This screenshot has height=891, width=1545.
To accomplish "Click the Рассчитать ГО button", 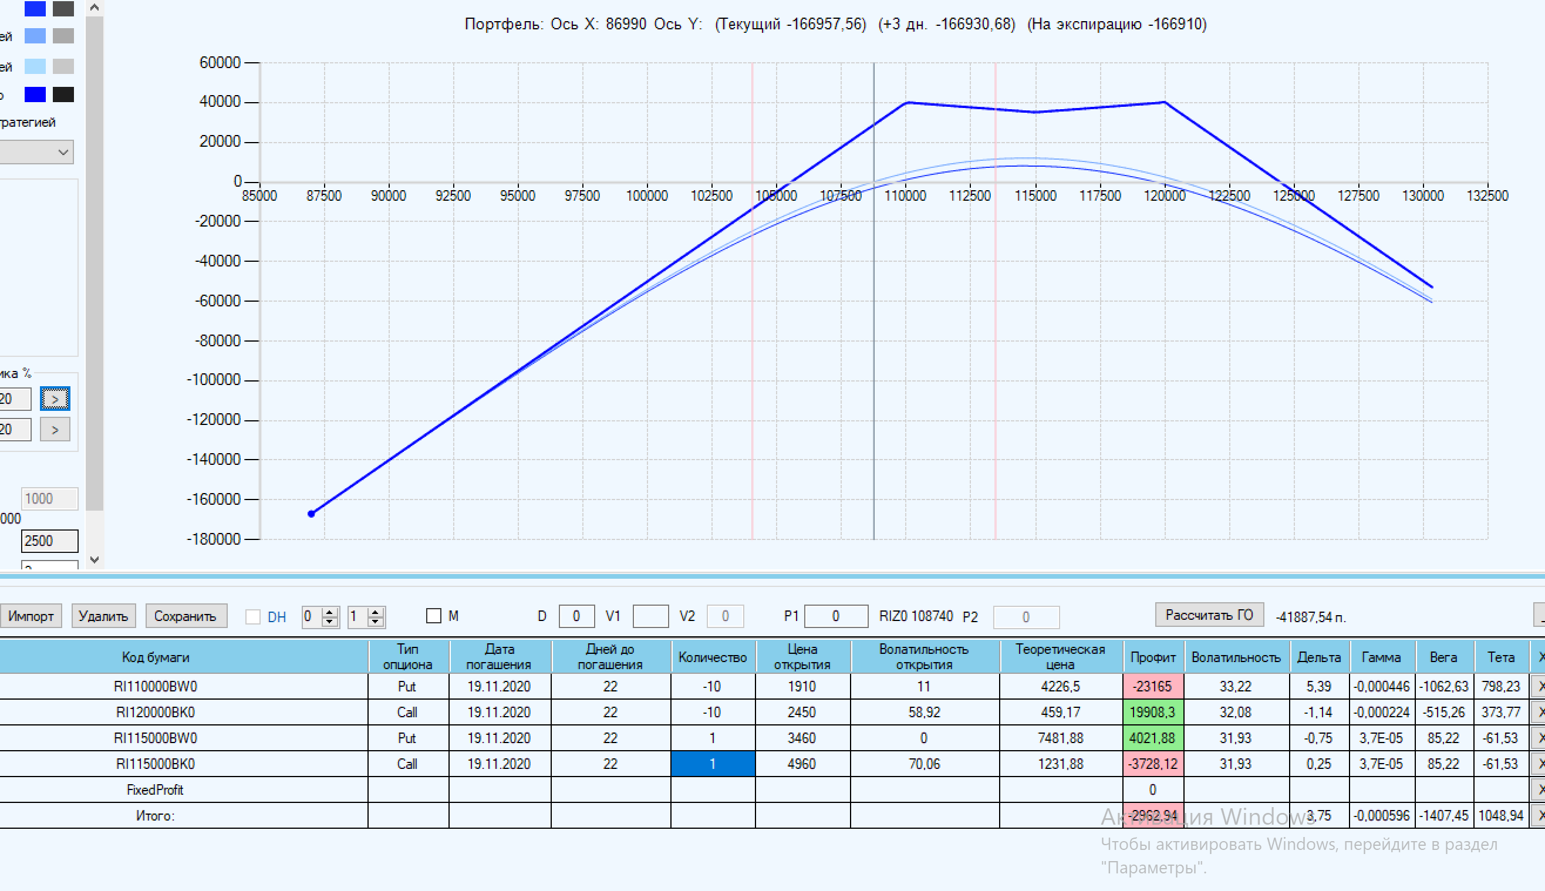I will [x=1209, y=615].
